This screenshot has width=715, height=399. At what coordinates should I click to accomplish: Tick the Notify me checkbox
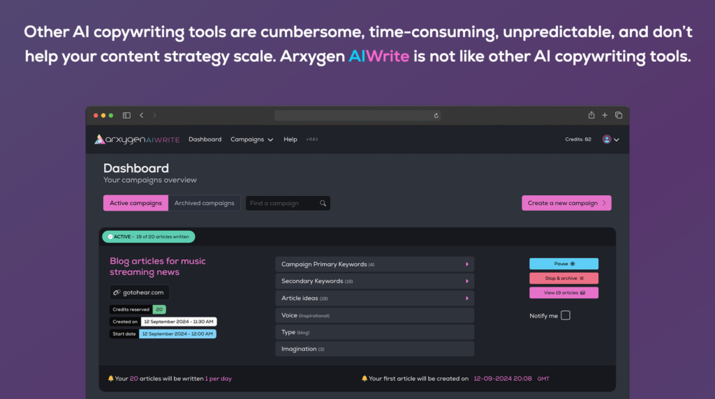[x=566, y=315]
